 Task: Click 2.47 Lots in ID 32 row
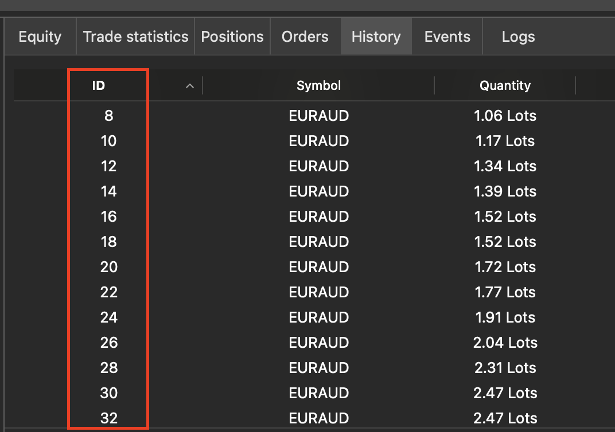click(505, 418)
